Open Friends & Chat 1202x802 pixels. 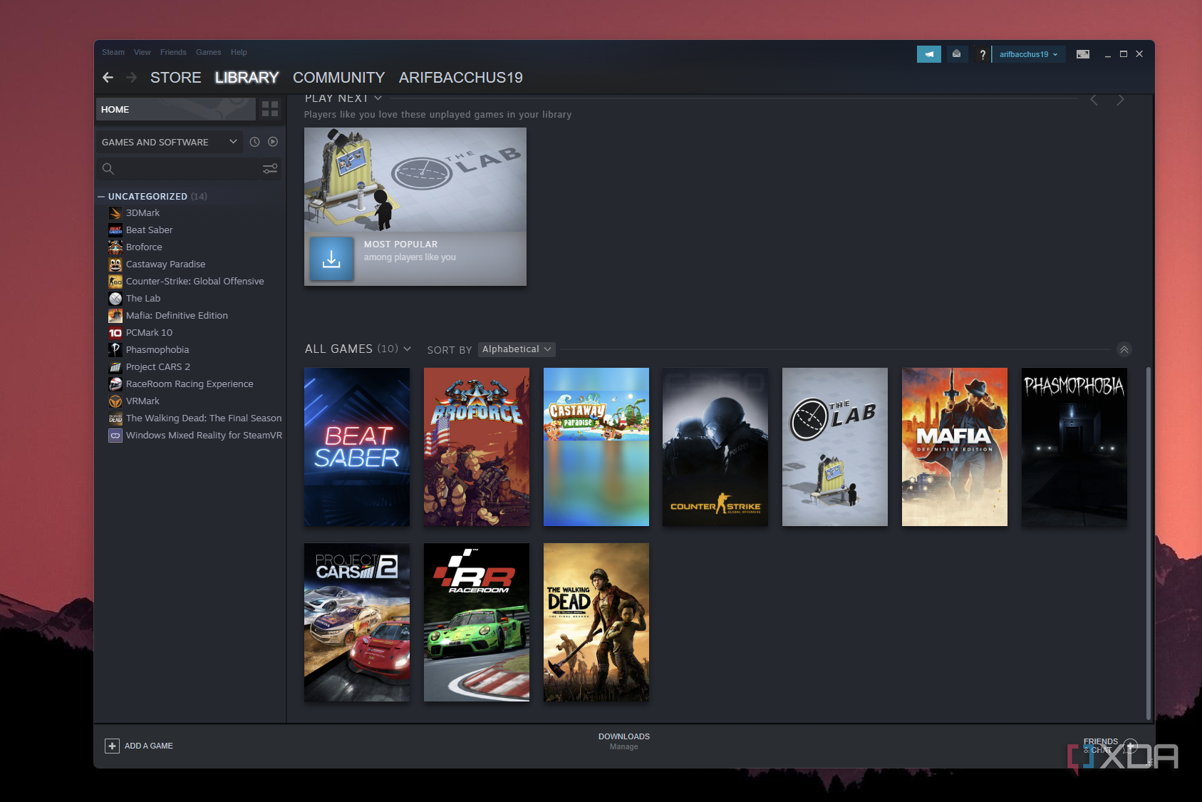click(1109, 746)
